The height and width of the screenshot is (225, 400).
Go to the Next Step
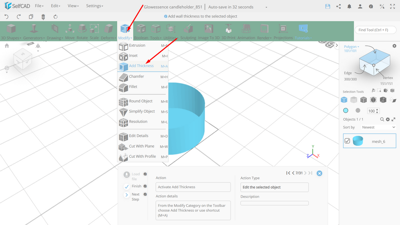point(132,196)
